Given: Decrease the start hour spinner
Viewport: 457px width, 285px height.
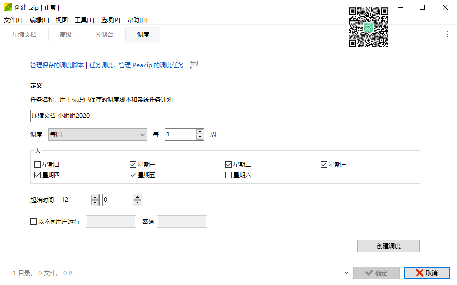Looking at the screenshot, I should click(x=95, y=203).
